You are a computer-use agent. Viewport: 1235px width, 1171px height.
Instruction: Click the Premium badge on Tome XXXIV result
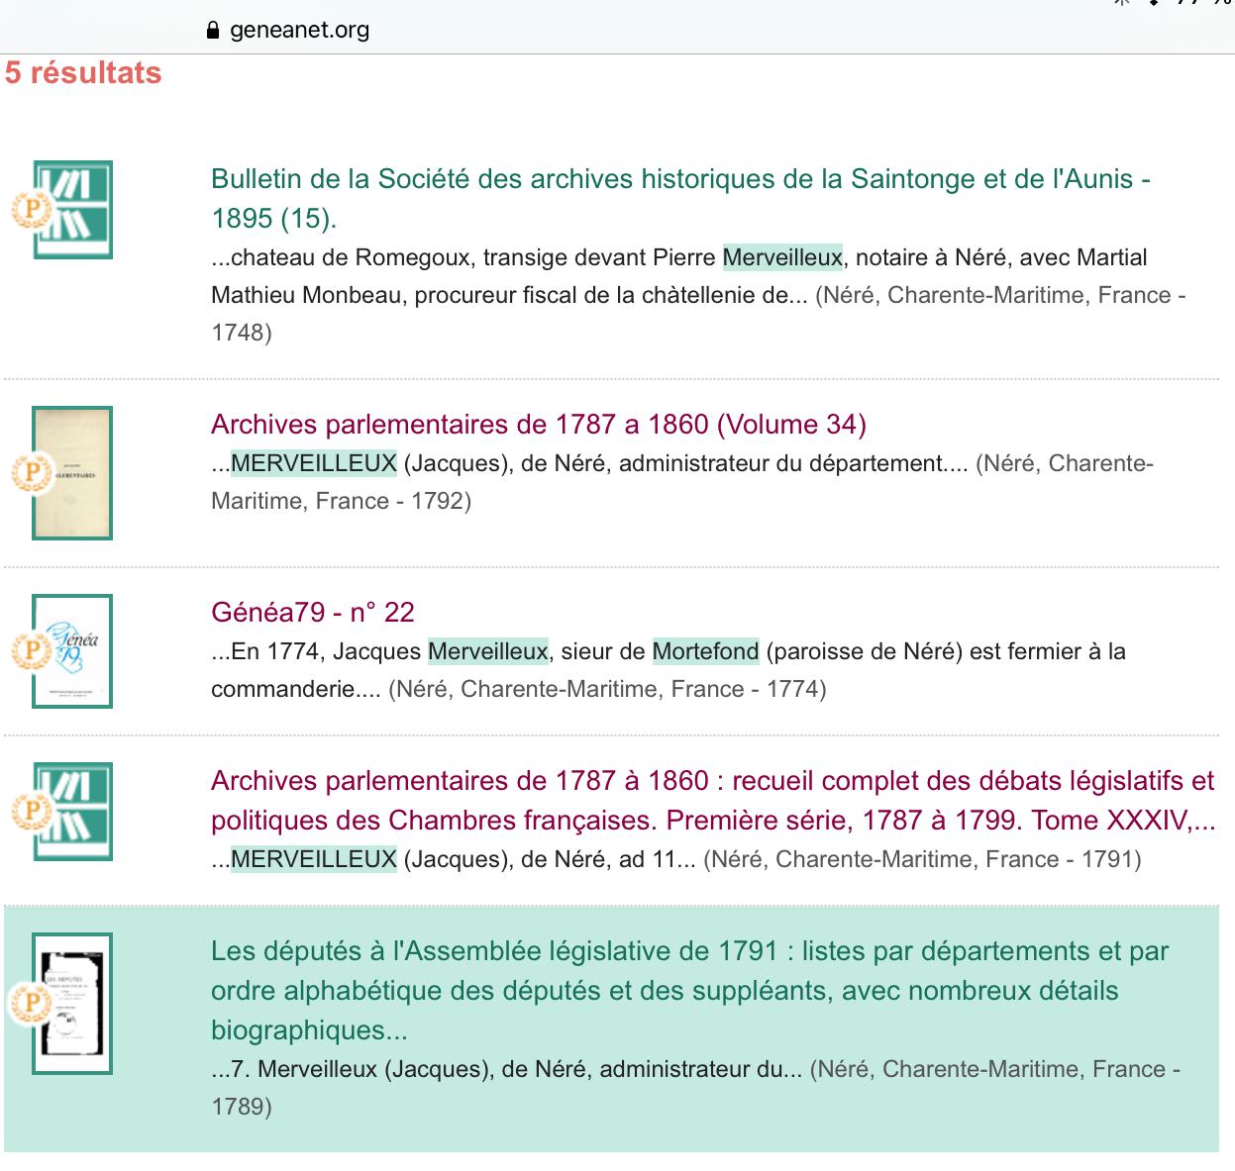pos(32,812)
